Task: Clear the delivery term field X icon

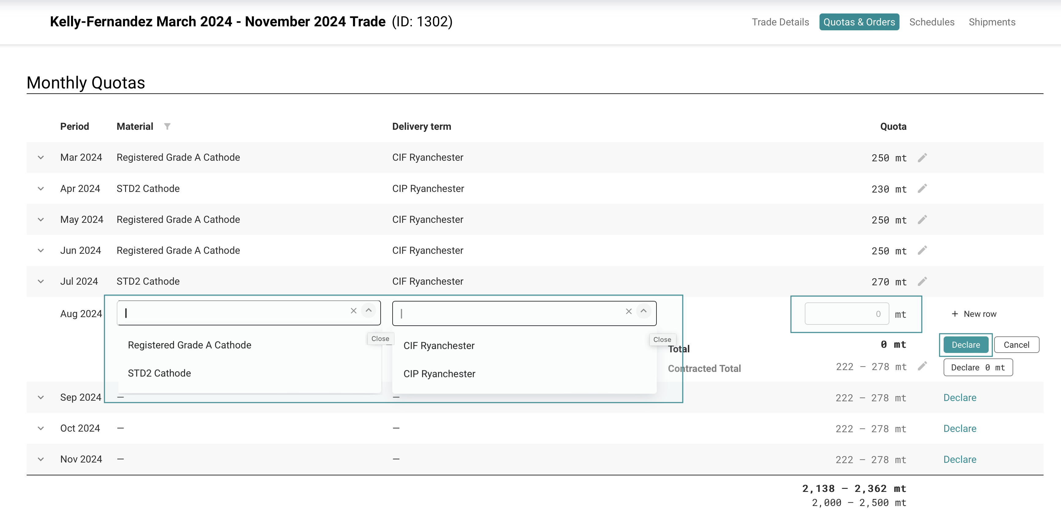Action: (x=629, y=311)
